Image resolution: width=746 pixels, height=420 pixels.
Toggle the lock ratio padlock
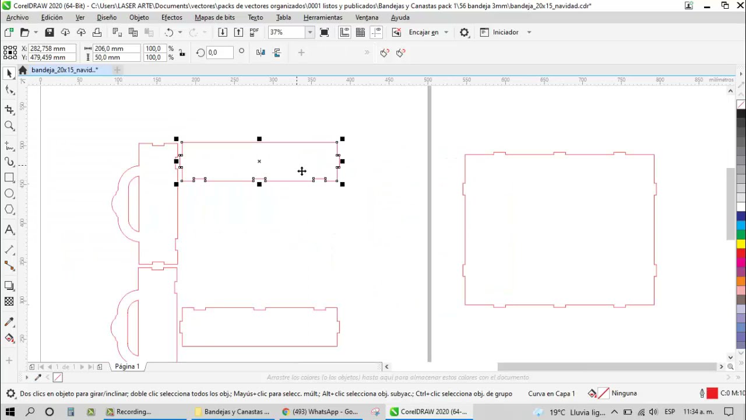click(x=182, y=52)
